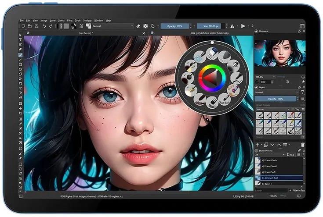323x217 pixels.
Task: Open the Normal blending mode dropdown in toolbar
Action: click(113, 26)
